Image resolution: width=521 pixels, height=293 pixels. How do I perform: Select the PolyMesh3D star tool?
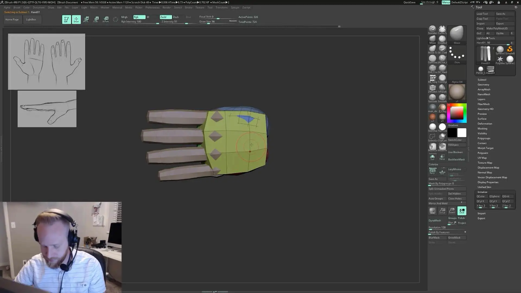point(500,60)
